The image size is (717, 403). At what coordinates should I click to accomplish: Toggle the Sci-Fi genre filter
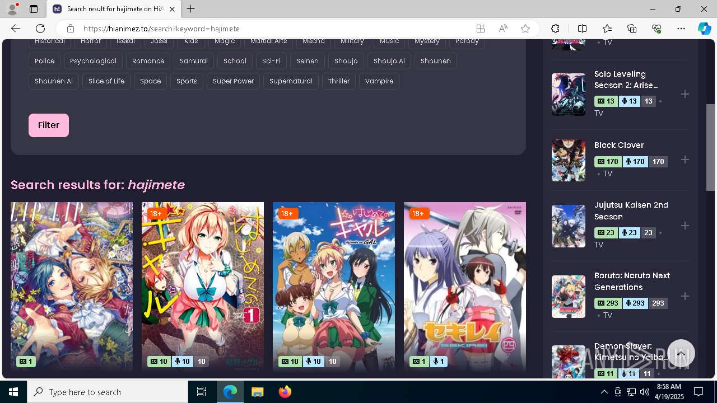point(271,61)
